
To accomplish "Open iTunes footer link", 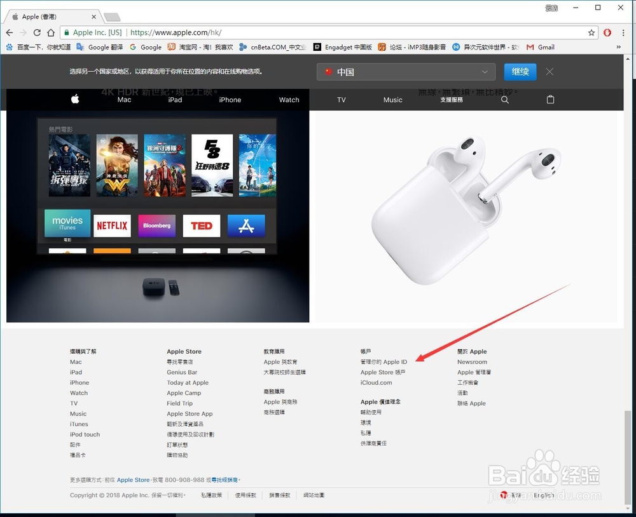I will pos(79,424).
